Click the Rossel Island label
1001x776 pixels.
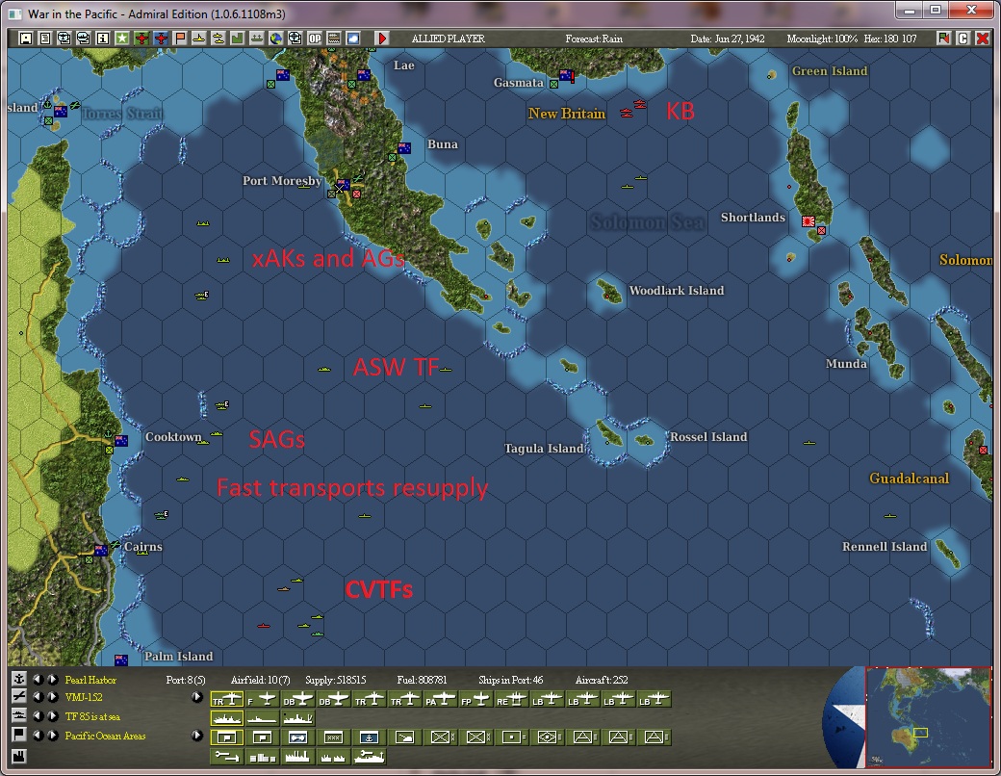708,437
